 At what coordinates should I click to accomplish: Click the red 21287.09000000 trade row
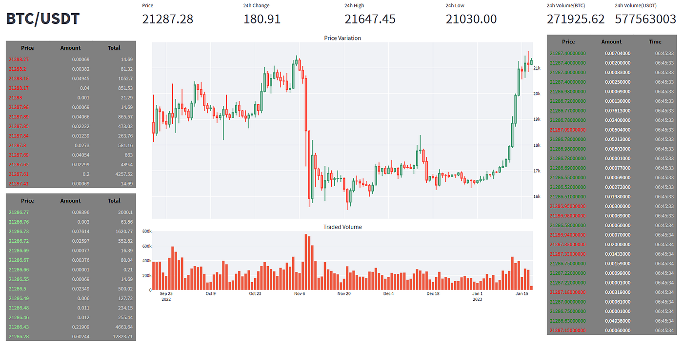(x=612, y=130)
